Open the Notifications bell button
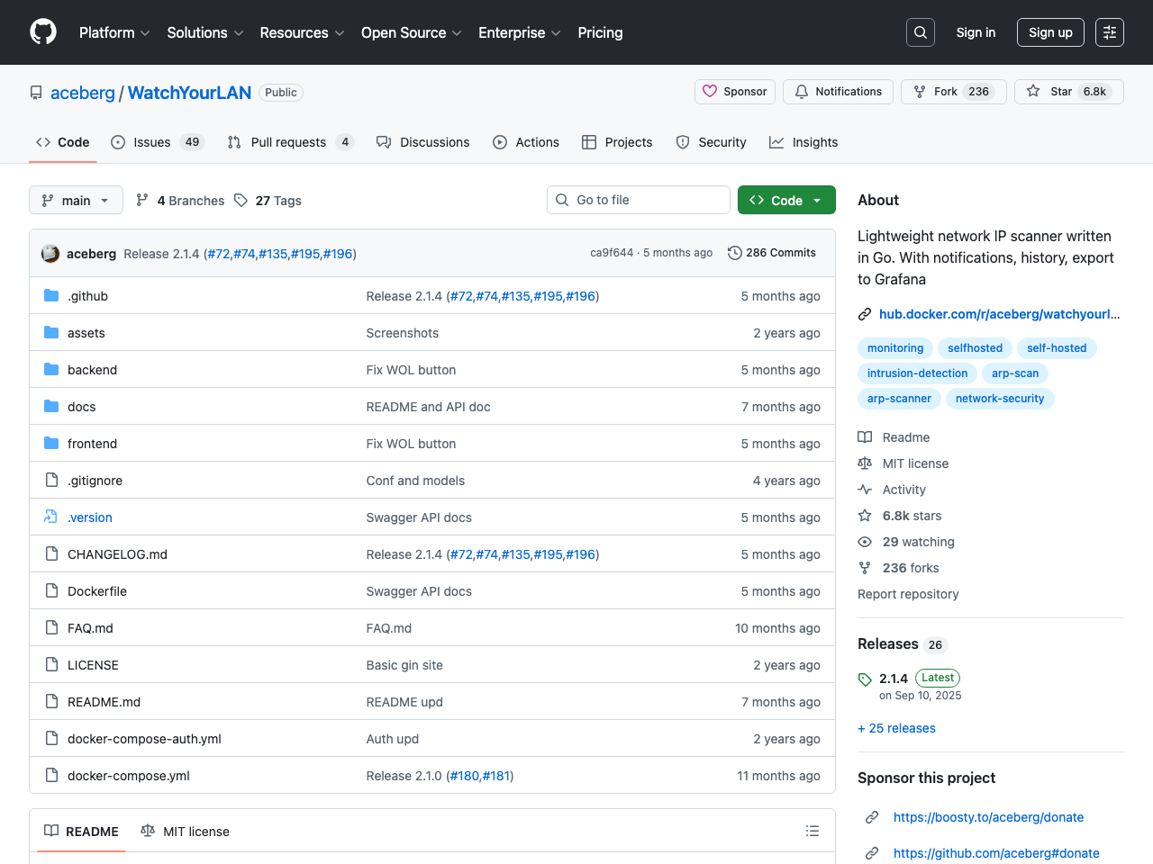The width and height of the screenshot is (1153, 864). point(838,92)
